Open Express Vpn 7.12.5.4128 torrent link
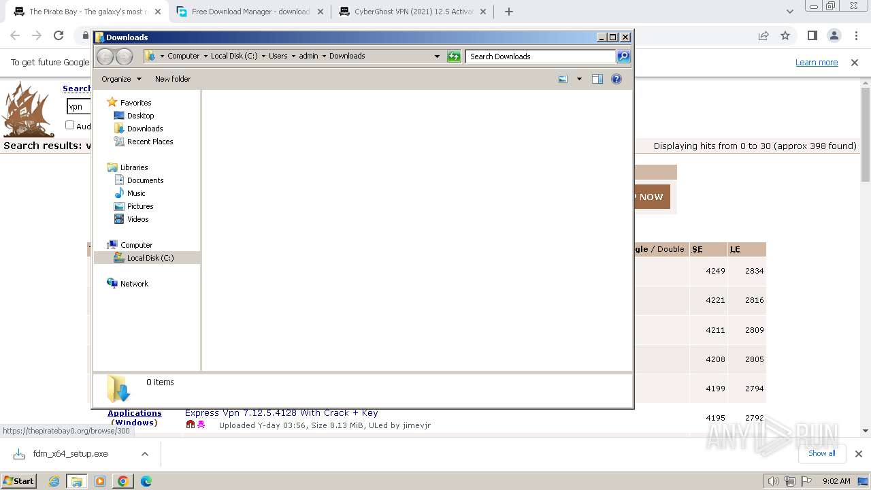Screen dimensions: 871x490 [282, 412]
